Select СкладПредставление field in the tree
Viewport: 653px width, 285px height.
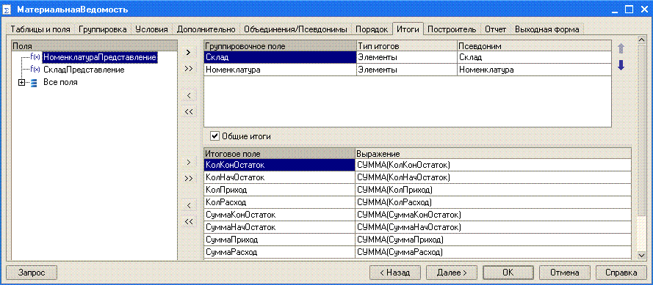click(x=84, y=70)
